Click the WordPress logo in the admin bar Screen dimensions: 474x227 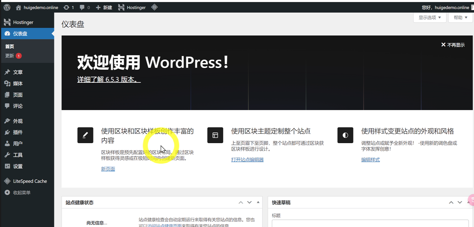coord(7,7)
